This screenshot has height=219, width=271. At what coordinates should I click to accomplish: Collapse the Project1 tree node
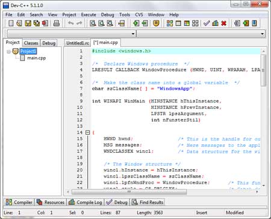tap(8, 52)
